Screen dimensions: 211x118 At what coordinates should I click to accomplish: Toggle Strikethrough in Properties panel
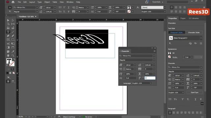(x=201, y=99)
